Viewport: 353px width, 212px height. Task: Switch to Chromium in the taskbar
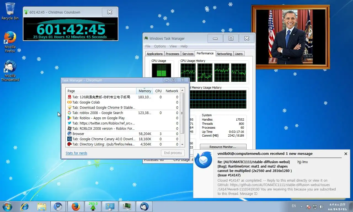[58, 206]
